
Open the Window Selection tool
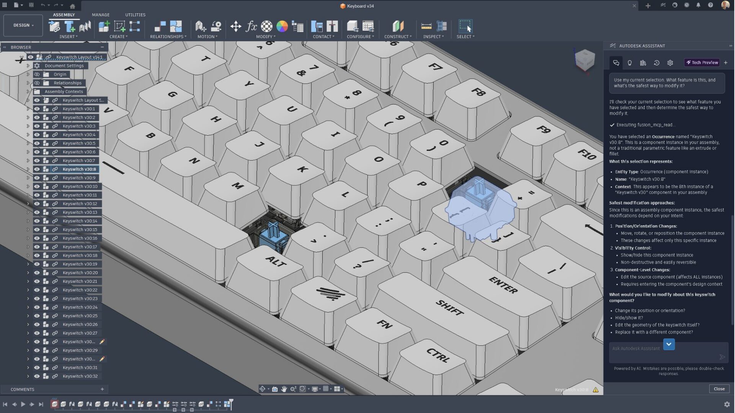[465, 26]
